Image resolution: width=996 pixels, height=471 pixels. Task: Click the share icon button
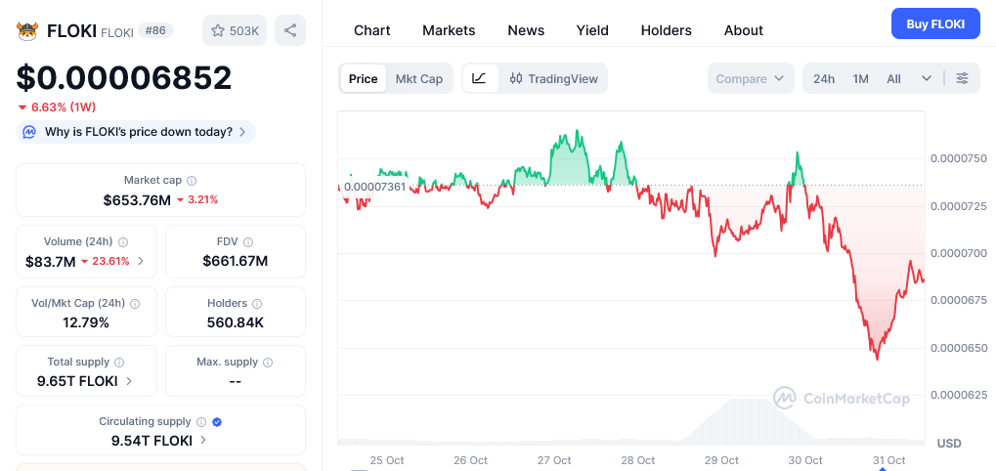point(289,30)
